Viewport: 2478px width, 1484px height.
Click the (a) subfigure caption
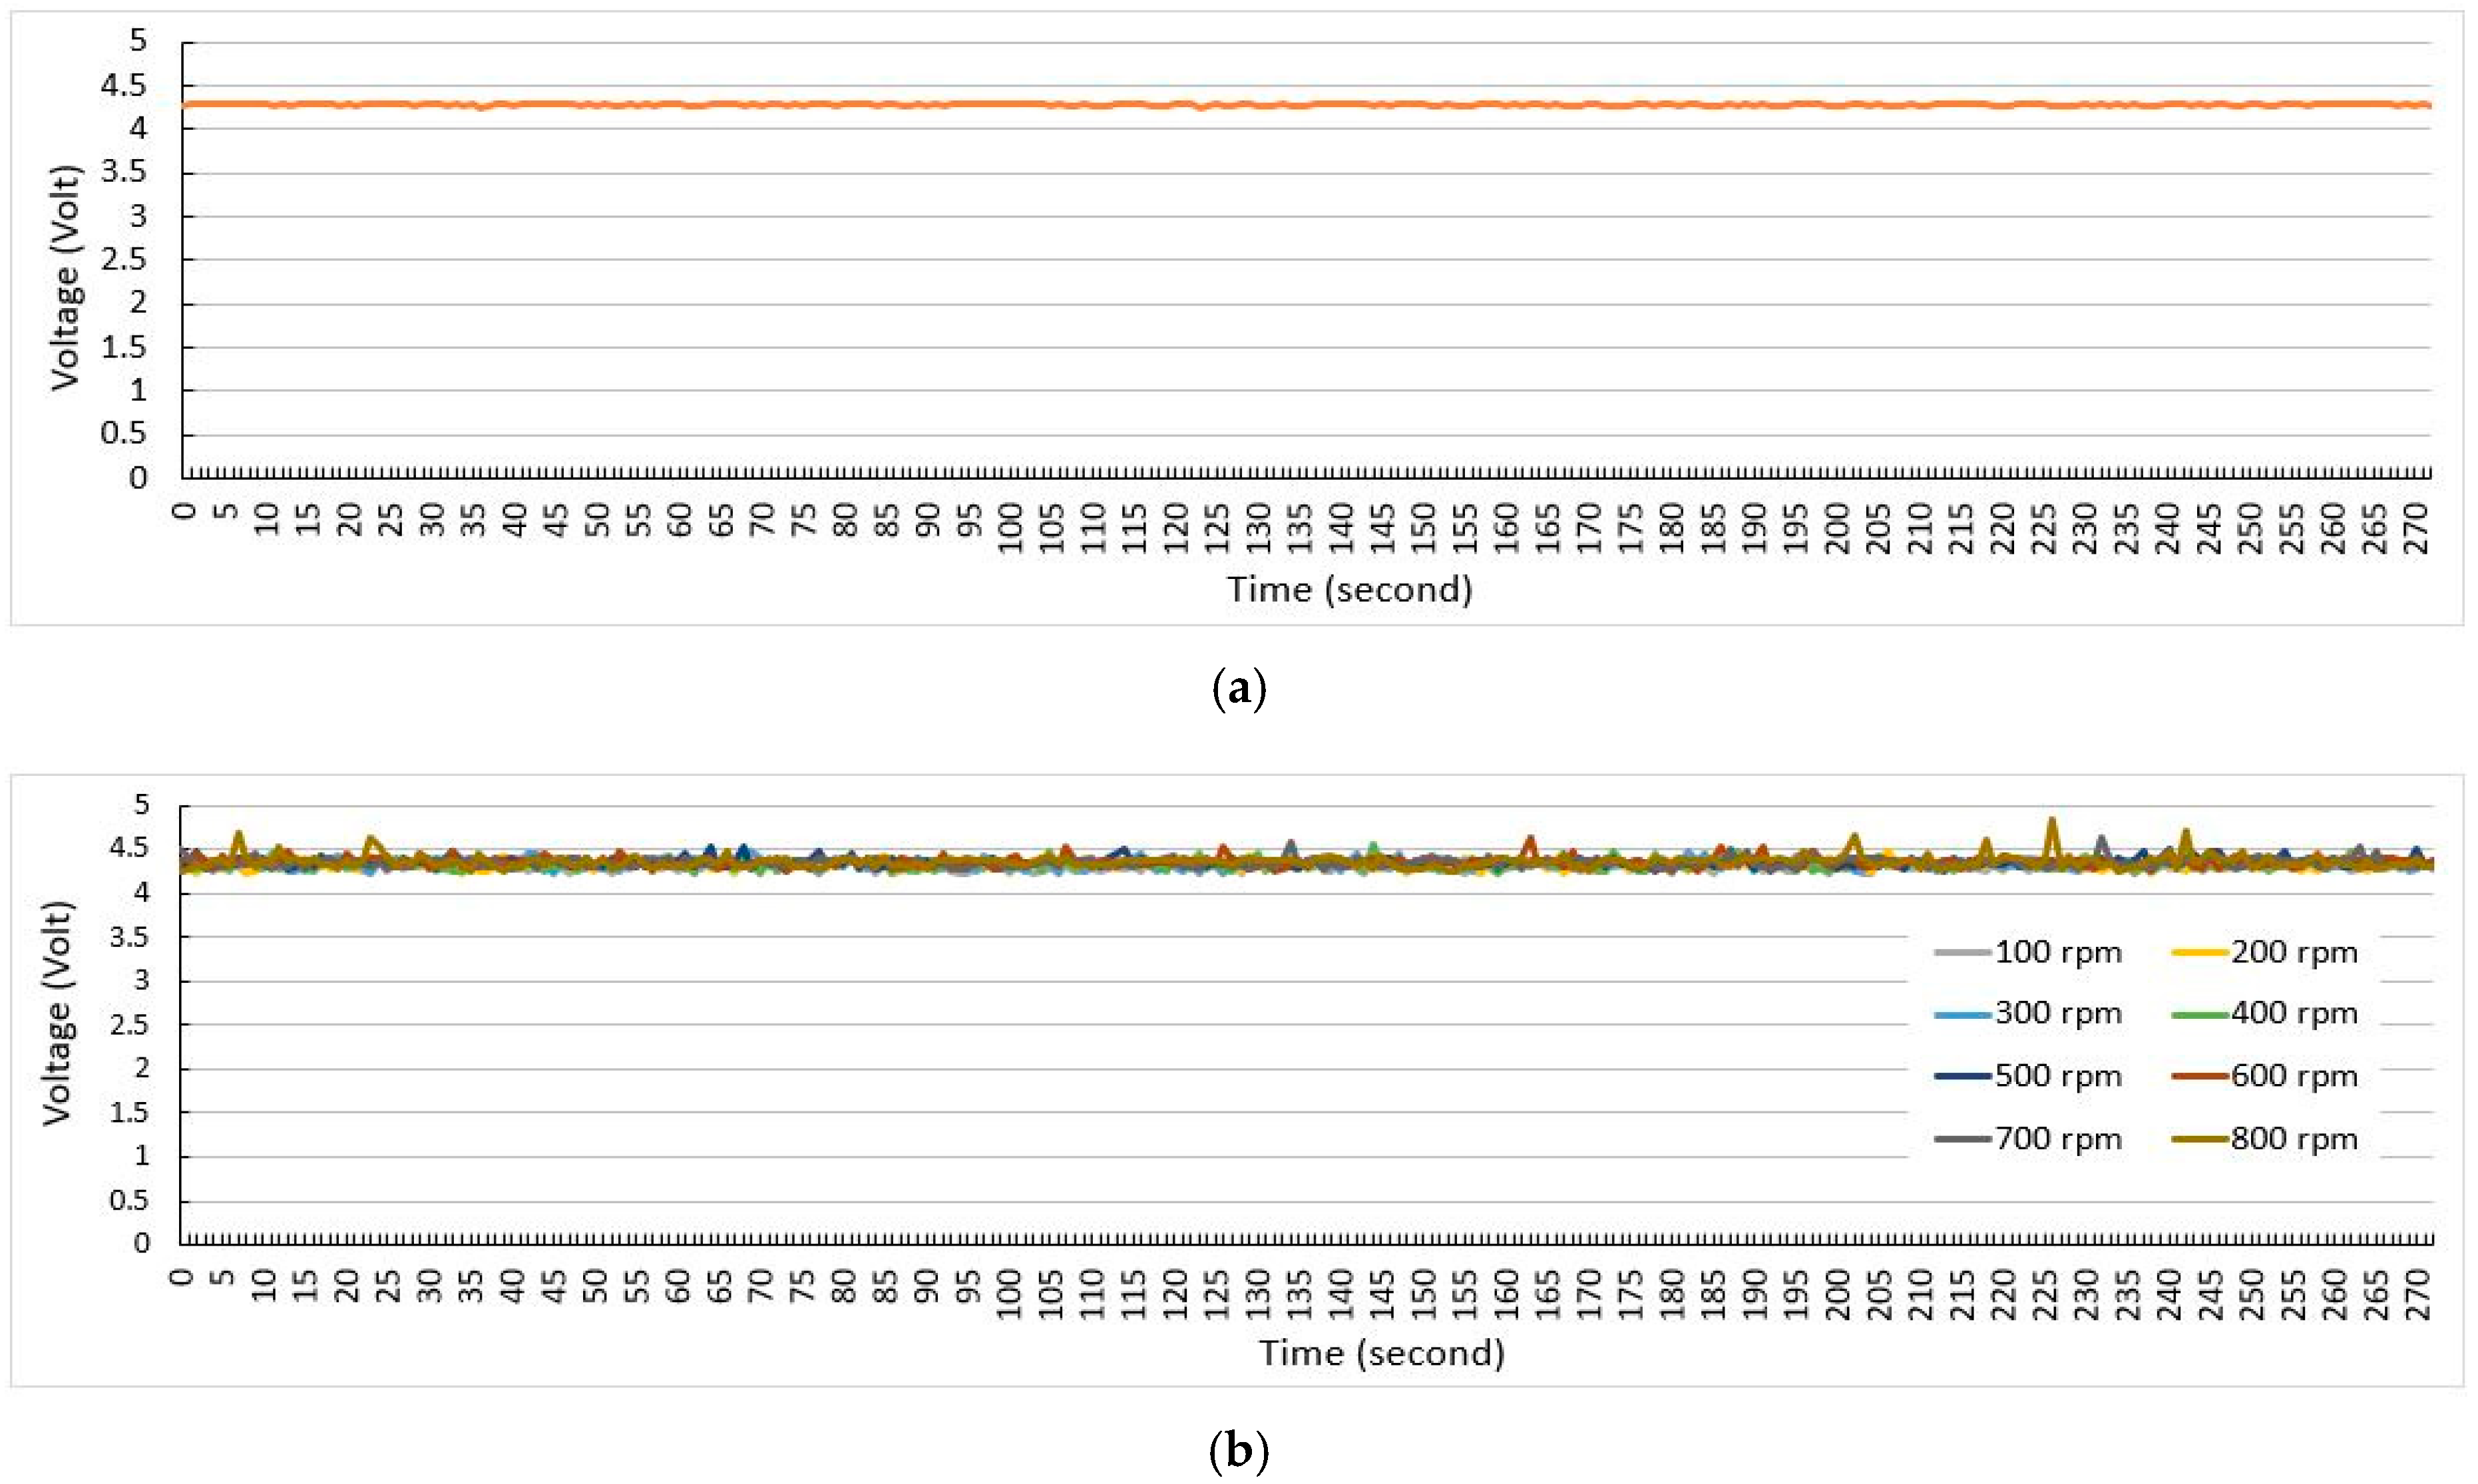coord(1239,690)
